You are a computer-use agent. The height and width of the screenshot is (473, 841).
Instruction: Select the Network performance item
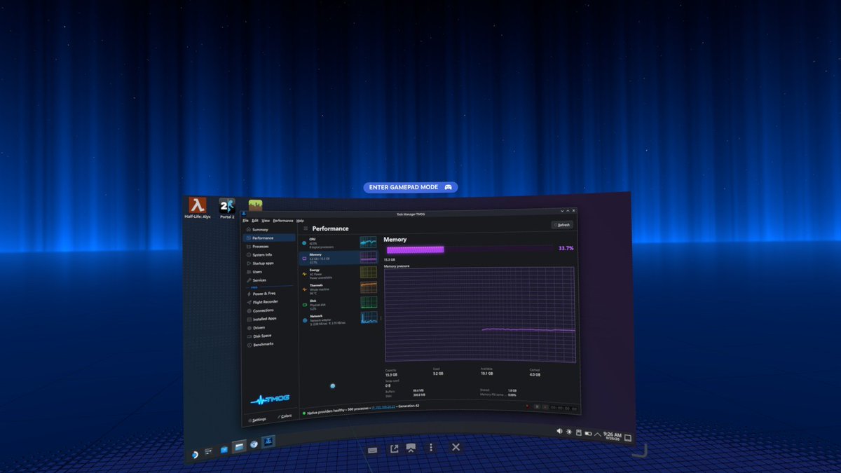(339, 318)
